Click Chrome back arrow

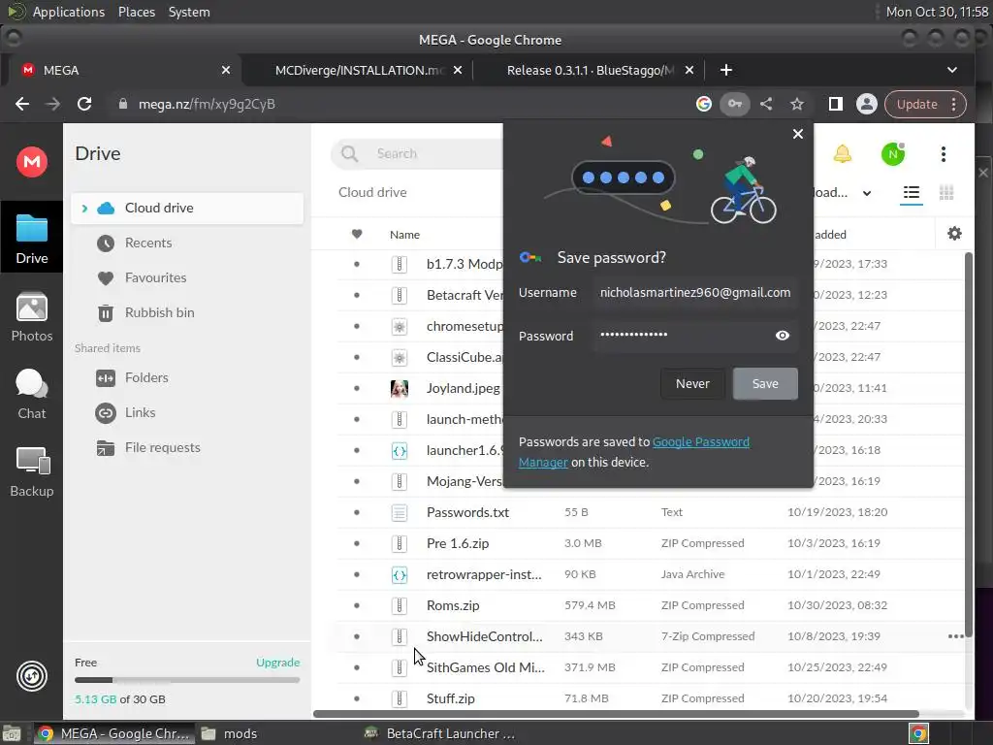point(22,104)
